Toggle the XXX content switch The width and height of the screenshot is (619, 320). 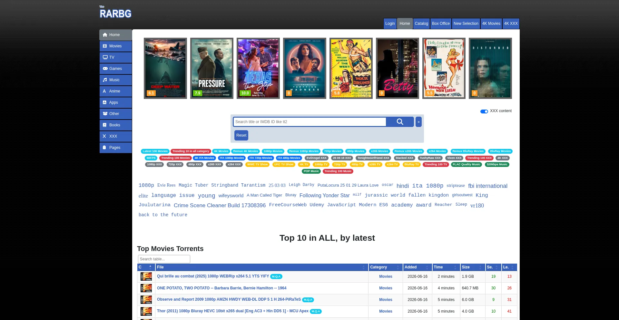click(x=484, y=112)
